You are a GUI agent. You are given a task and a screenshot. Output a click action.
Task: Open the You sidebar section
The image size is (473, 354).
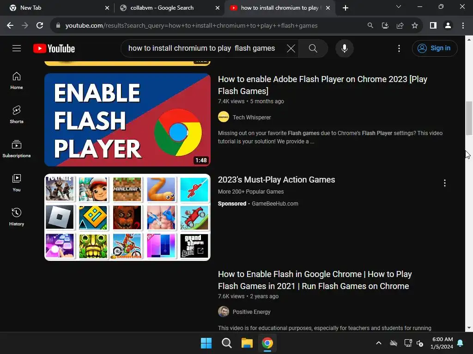[17, 183]
